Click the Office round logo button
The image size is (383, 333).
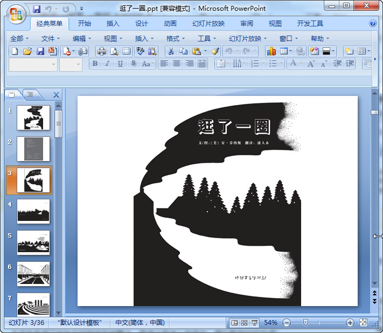tap(16, 14)
